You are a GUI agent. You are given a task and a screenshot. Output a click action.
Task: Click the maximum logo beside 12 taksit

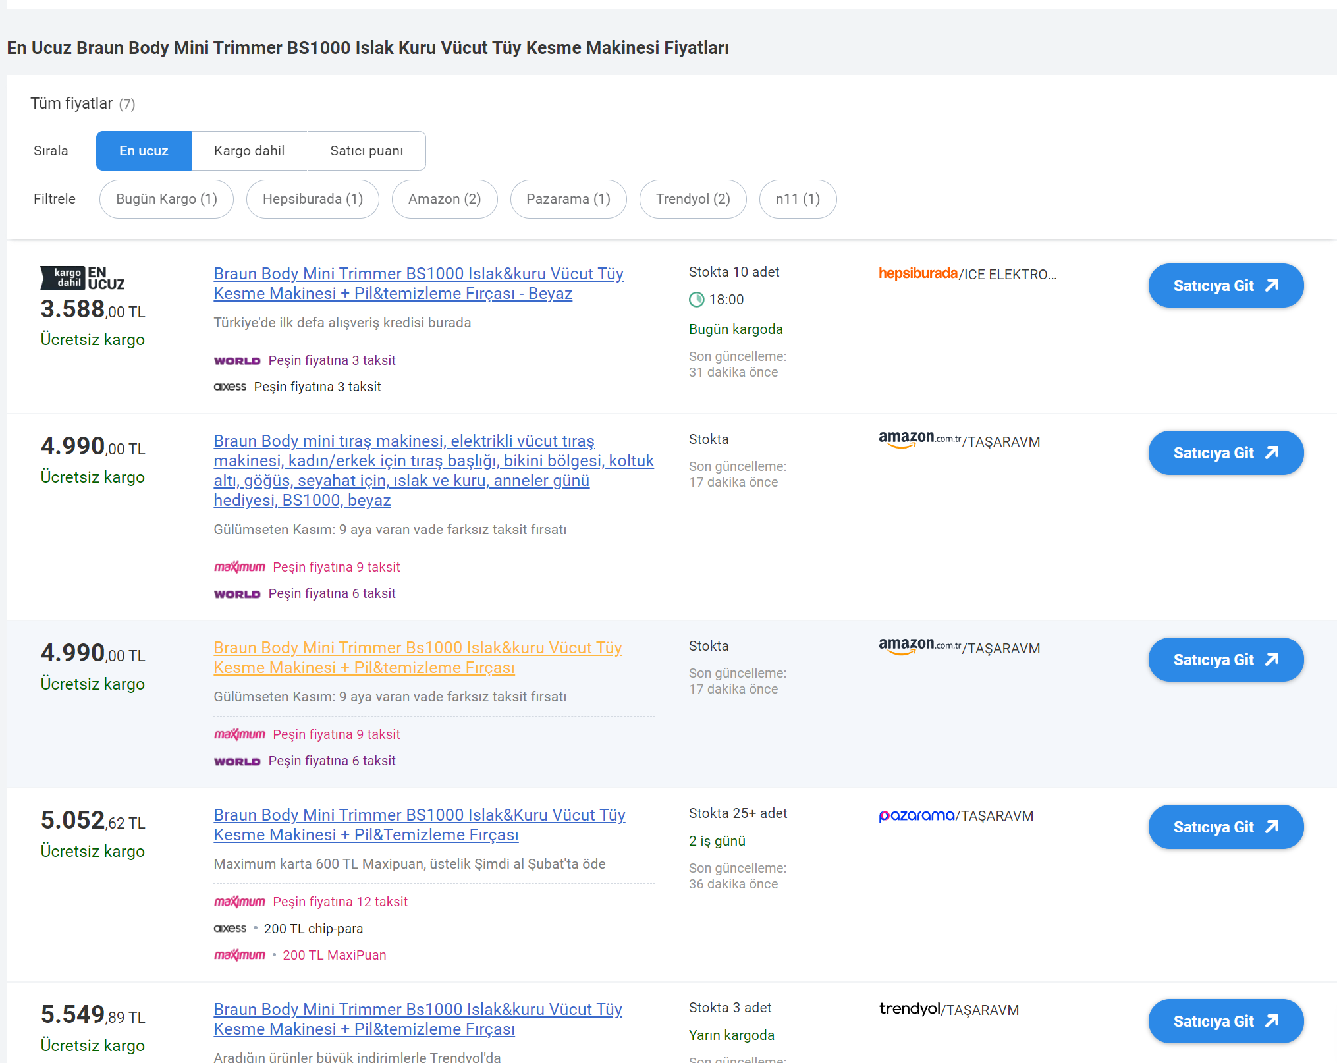tap(239, 902)
